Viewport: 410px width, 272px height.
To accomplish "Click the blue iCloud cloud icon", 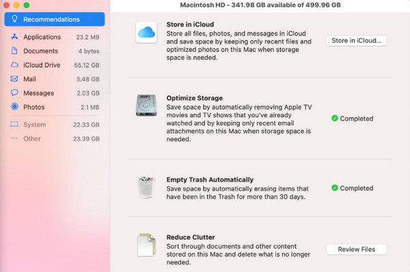I will tap(146, 32).
